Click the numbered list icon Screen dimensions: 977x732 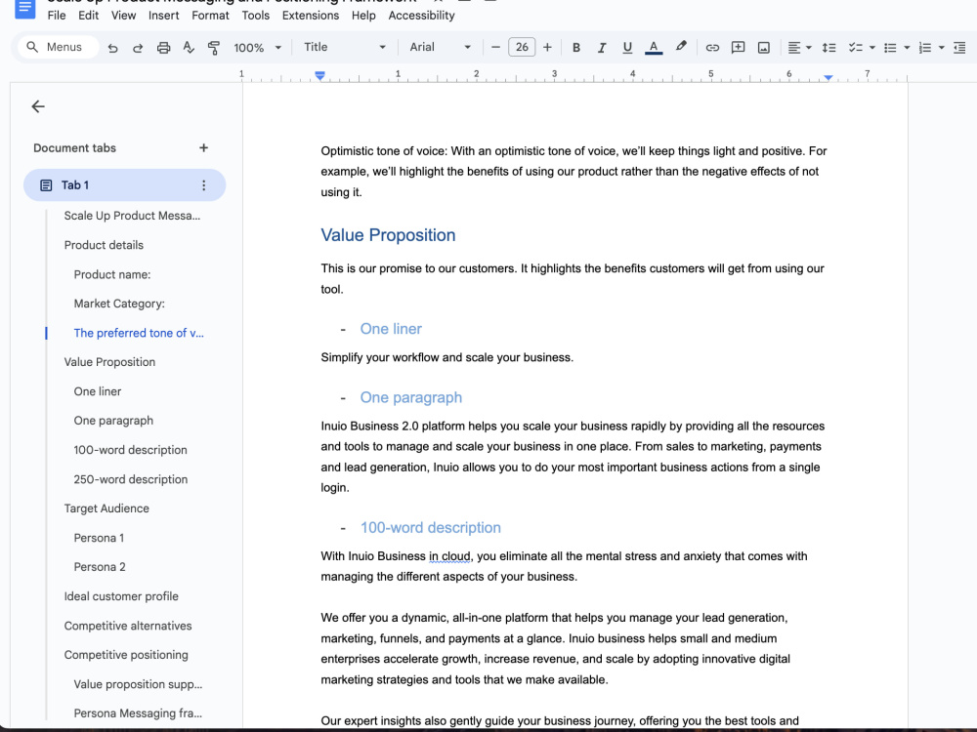click(x=925, y=48)
